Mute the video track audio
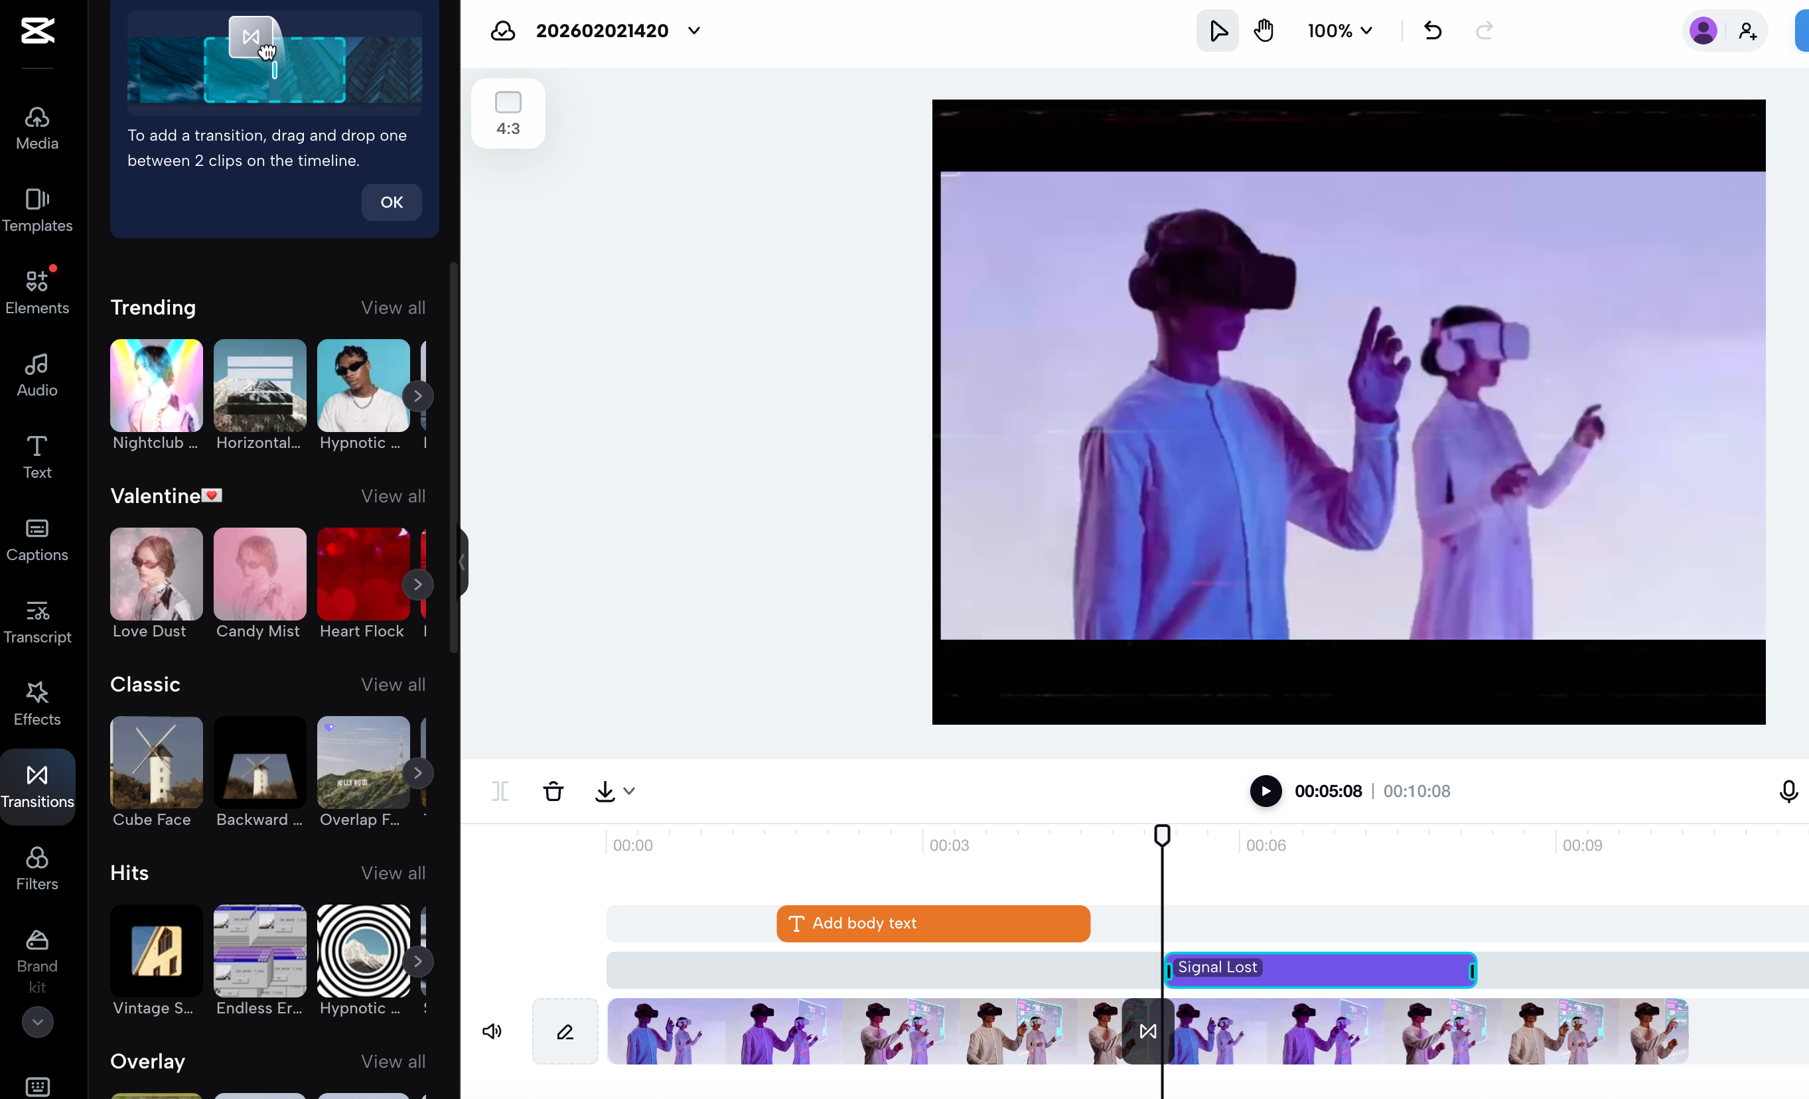This screenshot has height=1099, width=1809. [492, 1031]
